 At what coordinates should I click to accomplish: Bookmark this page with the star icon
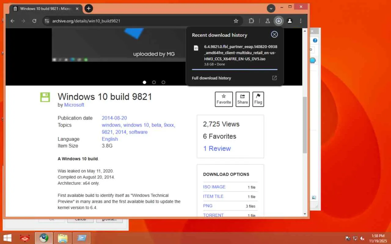[x=236, y=21]
